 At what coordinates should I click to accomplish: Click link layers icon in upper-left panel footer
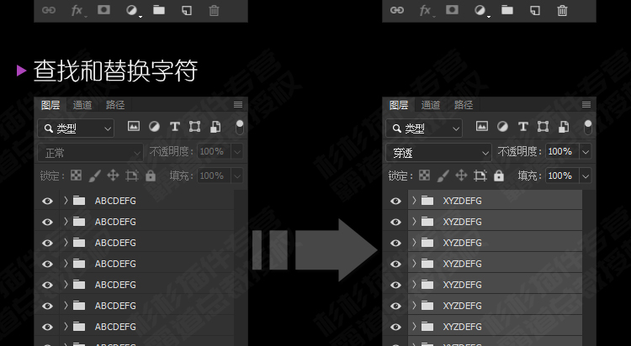pyautogui.click(x=49, y=10)
